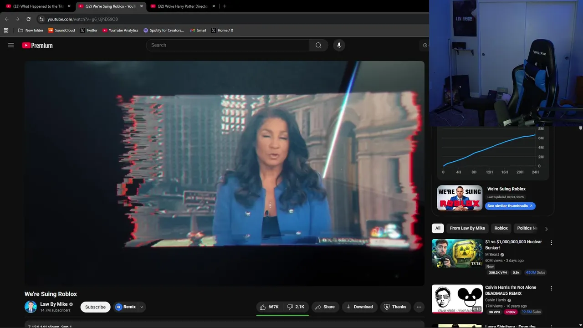The width and height of the screenshot is (583, 328).
Task: Click the video player to pause
Action: click(225, 174)
